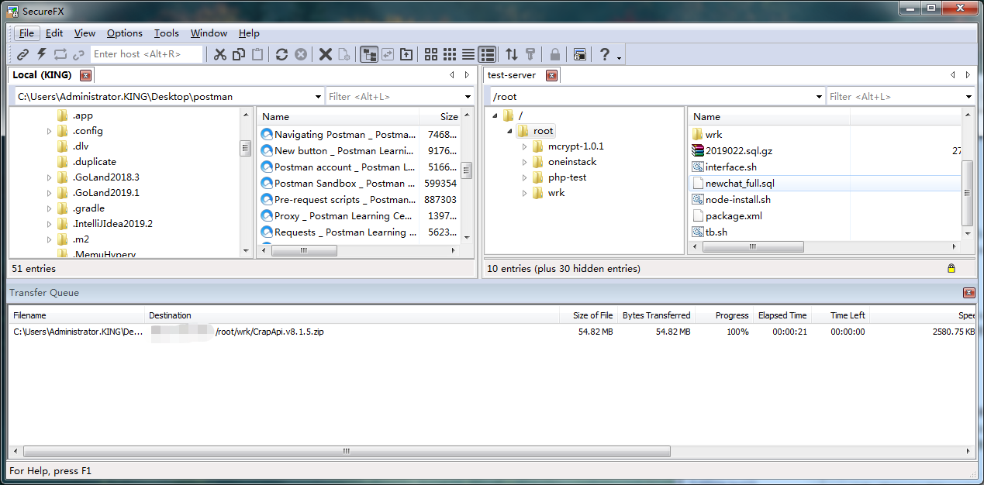Sort the queue by Progress column
This screenshot has height=485, width=984.
723,315
